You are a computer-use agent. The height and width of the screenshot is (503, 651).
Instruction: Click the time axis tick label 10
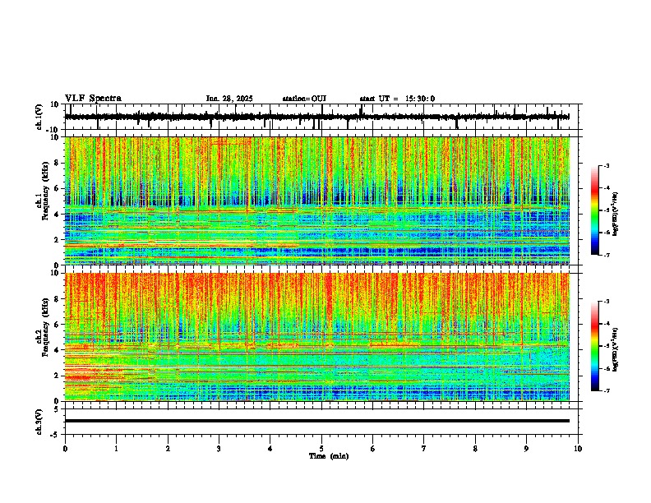[x=578, y=449]
